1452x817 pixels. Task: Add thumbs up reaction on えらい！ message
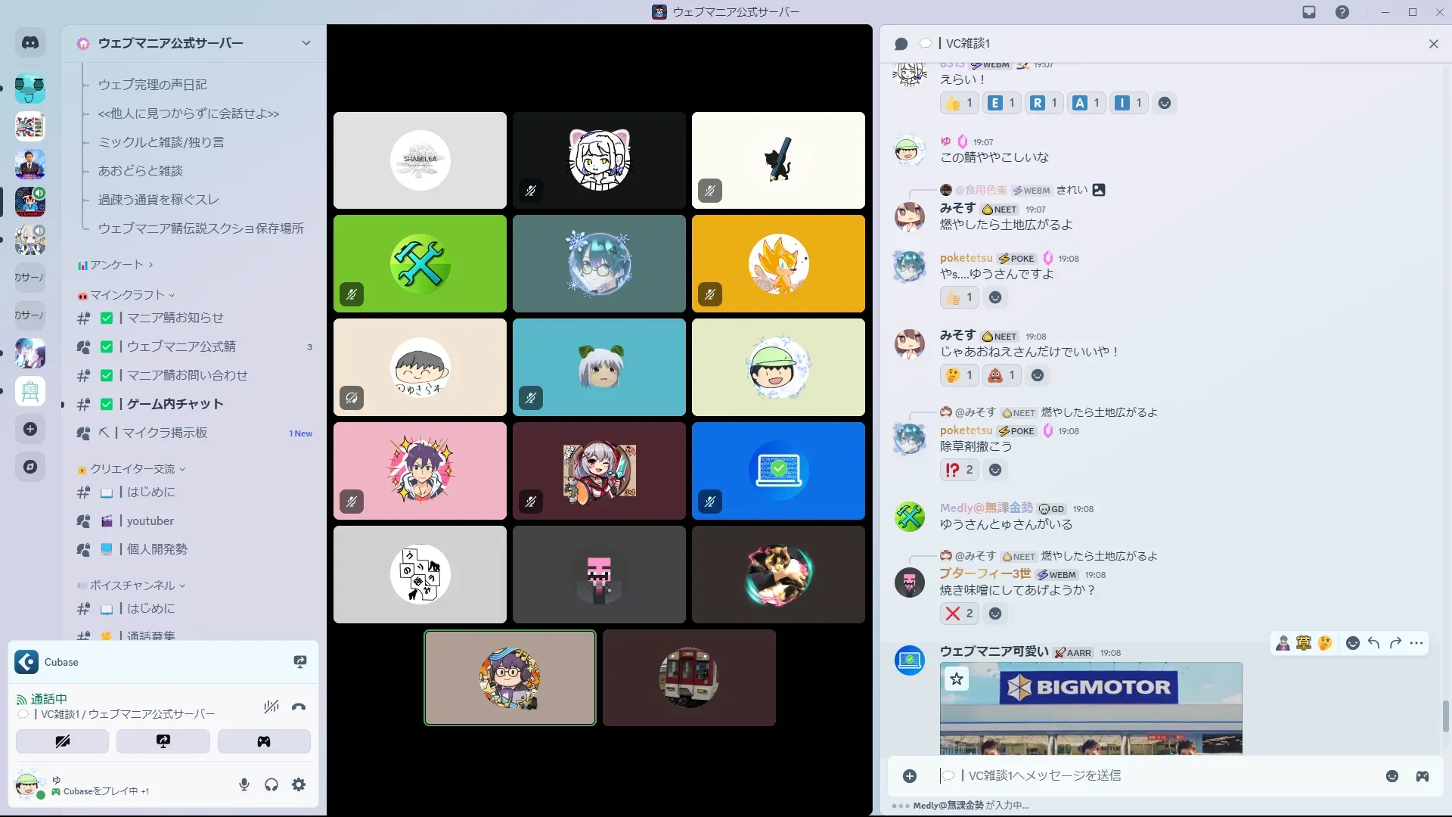click(960, 103)
